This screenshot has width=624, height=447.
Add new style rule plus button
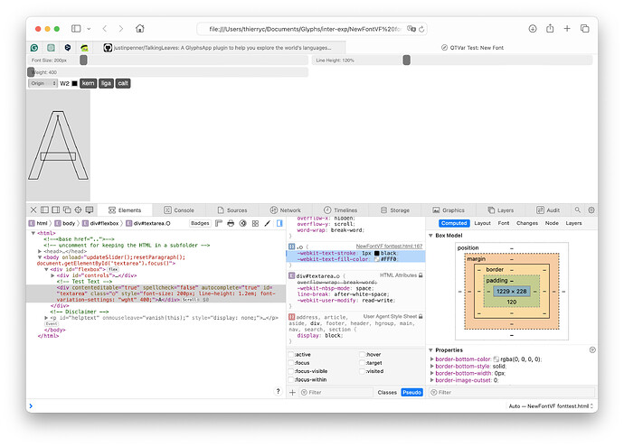(292, 393)
